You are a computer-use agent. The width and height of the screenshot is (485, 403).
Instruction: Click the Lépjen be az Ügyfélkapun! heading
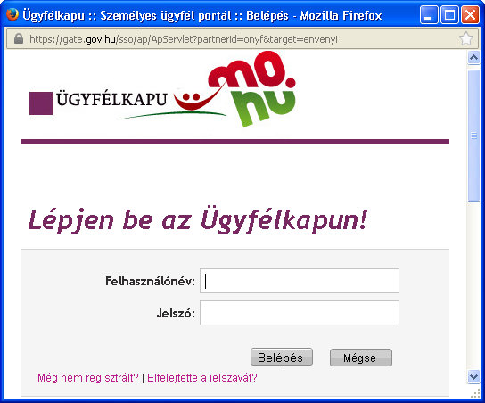point(198,220)
